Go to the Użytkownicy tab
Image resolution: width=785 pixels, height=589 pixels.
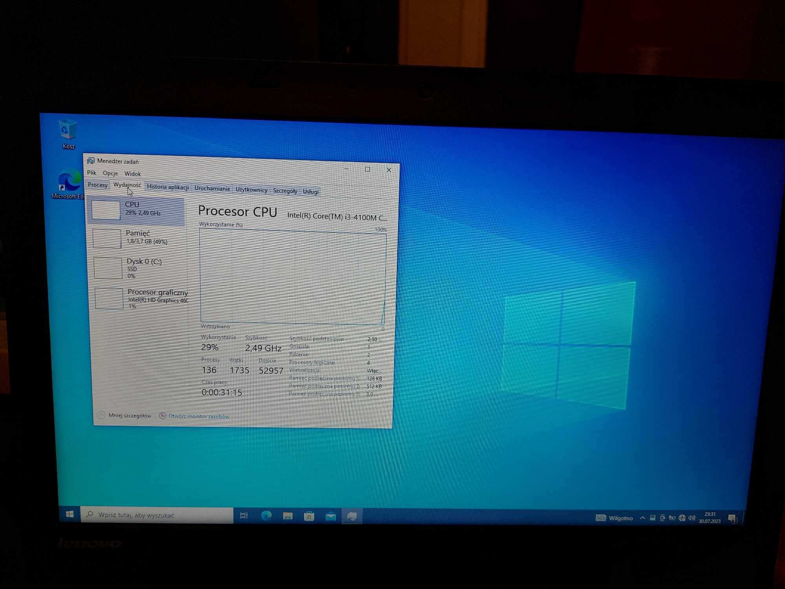coord(252,190)
